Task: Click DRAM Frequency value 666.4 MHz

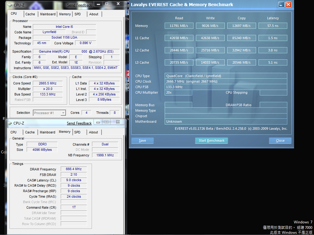Action: point(74,169)
